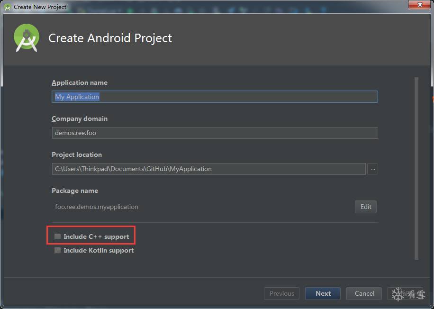Image resolution: width=434 pixels, height=309 pixels.
Task: Open project location browse (...) button
Action: 372,169
